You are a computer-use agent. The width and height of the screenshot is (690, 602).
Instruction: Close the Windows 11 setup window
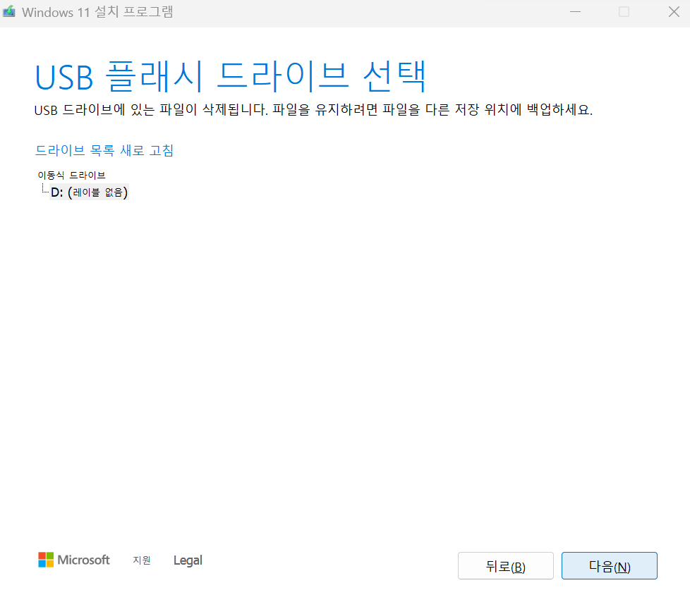click(674, 12)
